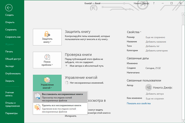185x123 pixels.
Task: Click Добавить категорию field
Action: (157, 51)
